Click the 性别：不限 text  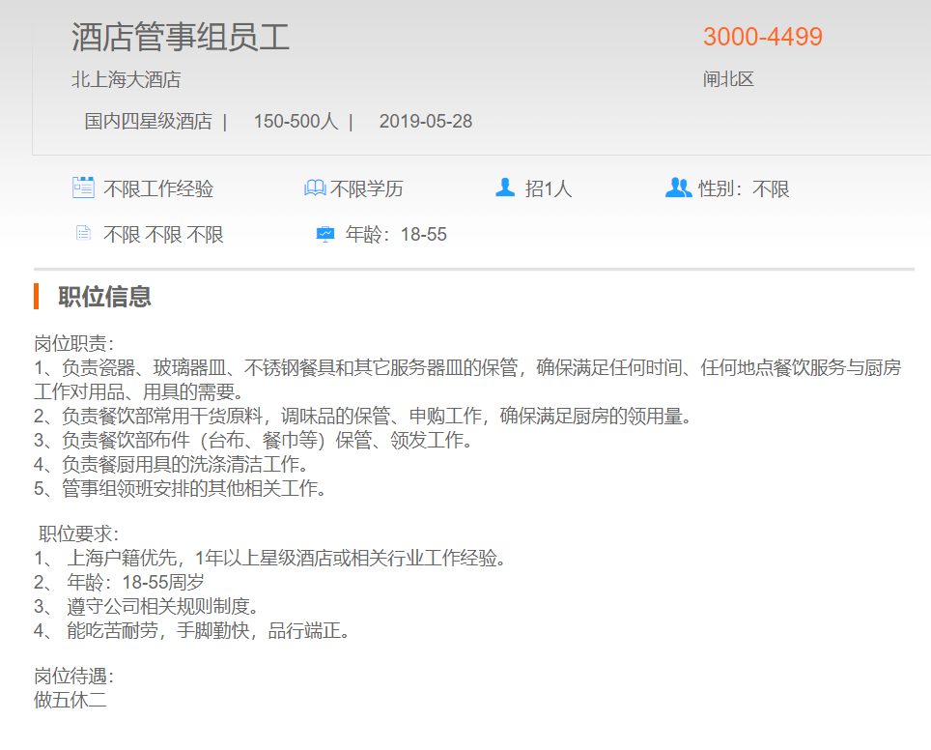pyautogui.click(x=744, y=189)
